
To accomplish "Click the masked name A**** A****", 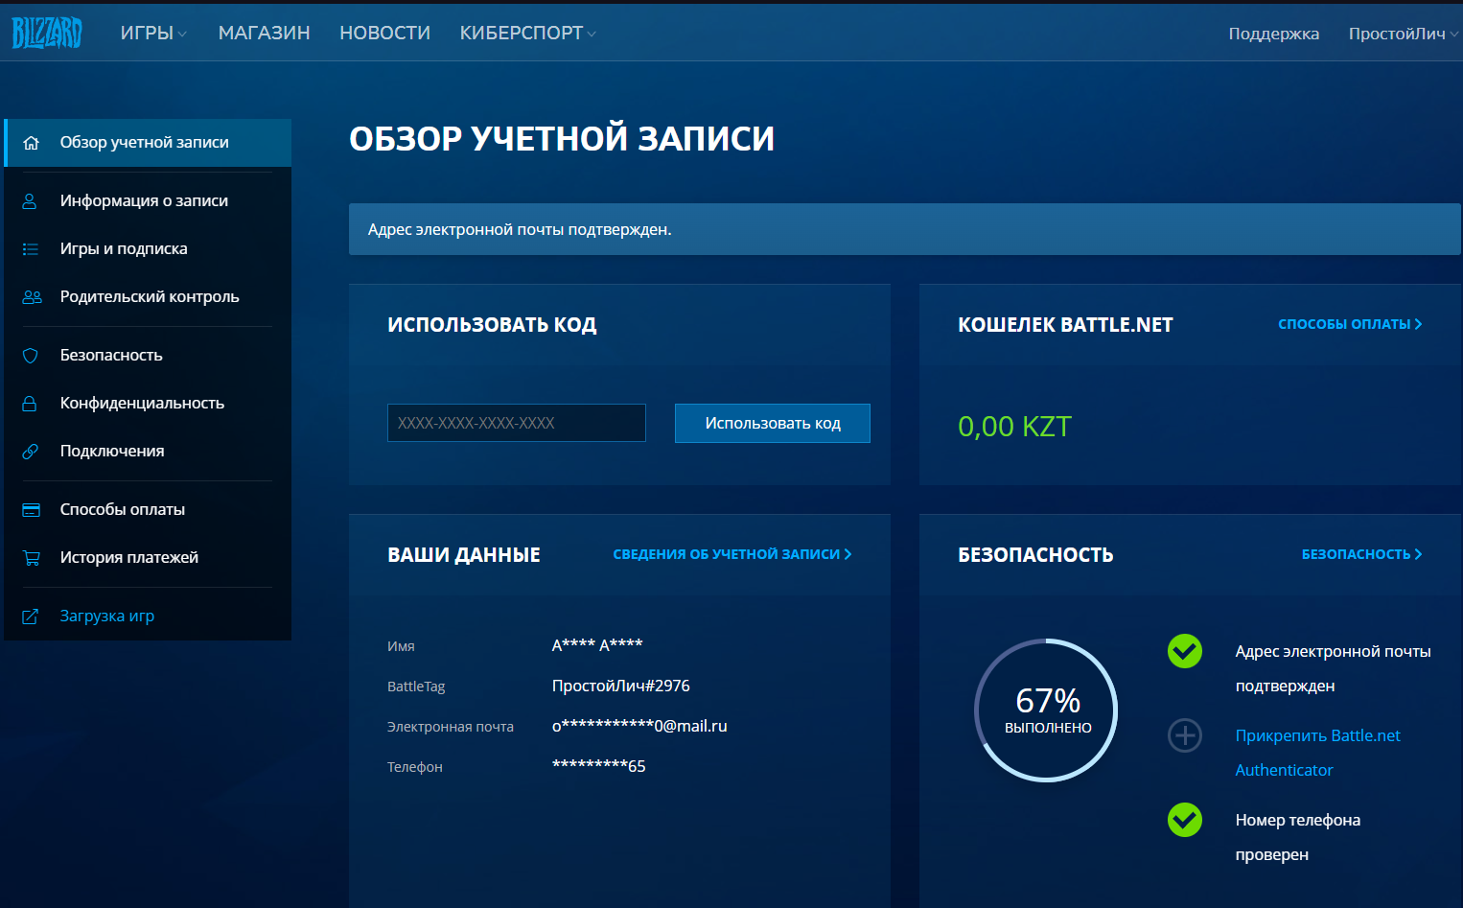I will click(x=597, y=645).
